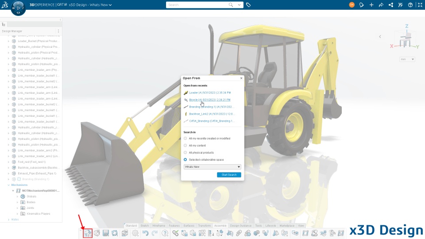Click the tree view icon in Design Manager
Viewport: 425px width, 239px height.
(x=4, y=24)
